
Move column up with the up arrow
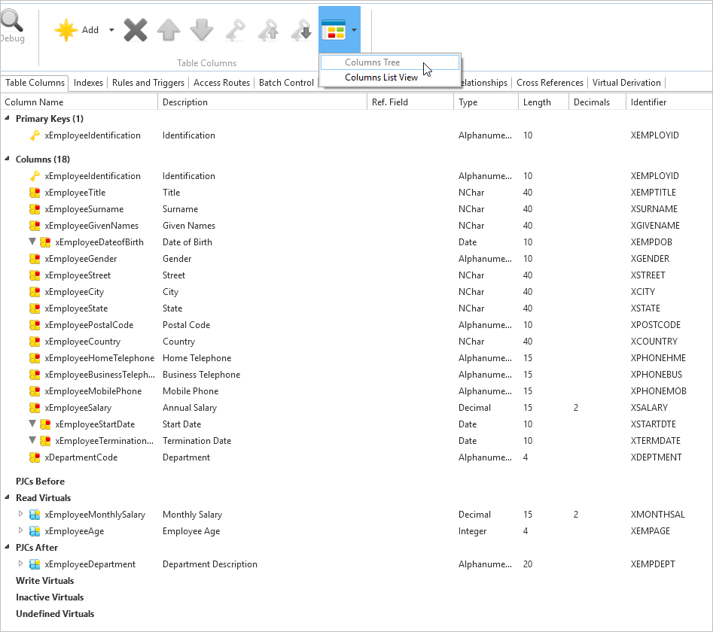point(169,30)
